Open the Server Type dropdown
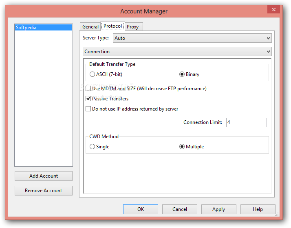Screen dimensions: 291x228 (192, 38)
